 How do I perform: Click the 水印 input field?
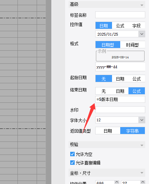coord(120,110)
